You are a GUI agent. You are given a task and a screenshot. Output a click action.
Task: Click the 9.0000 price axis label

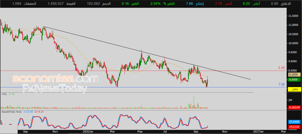(x=293, y=61)
